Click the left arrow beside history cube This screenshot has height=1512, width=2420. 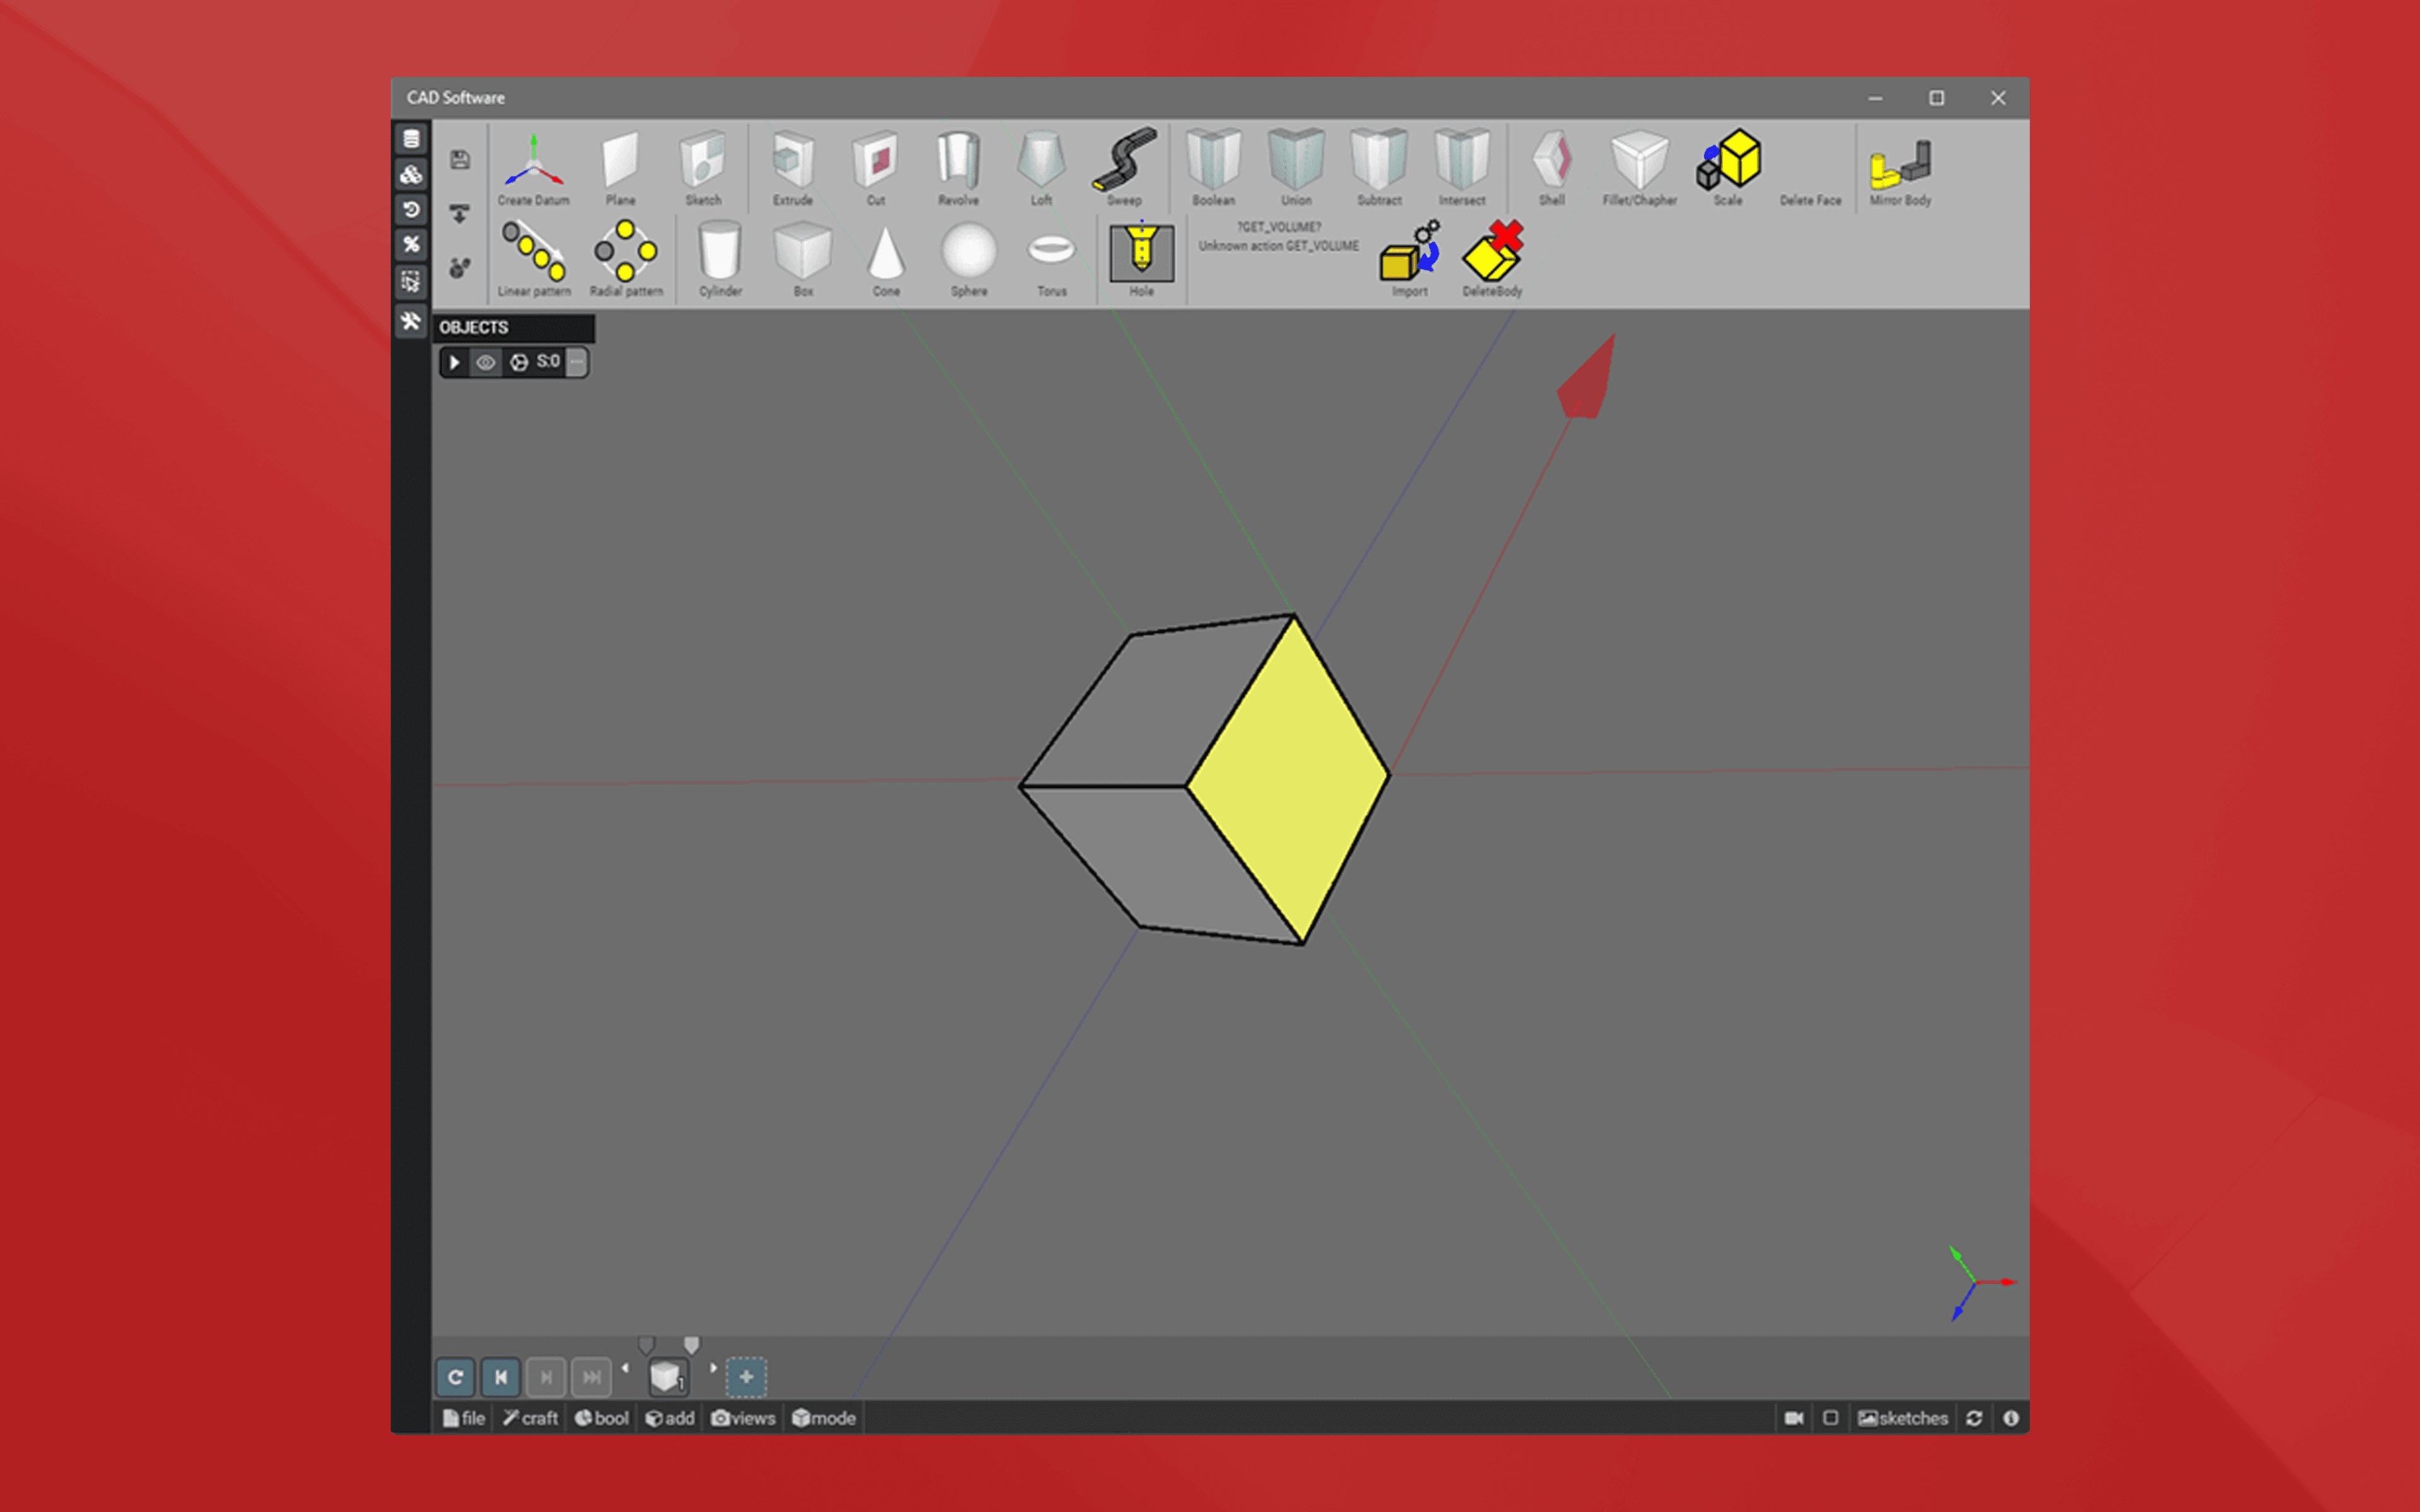[x=625, y=1368]
